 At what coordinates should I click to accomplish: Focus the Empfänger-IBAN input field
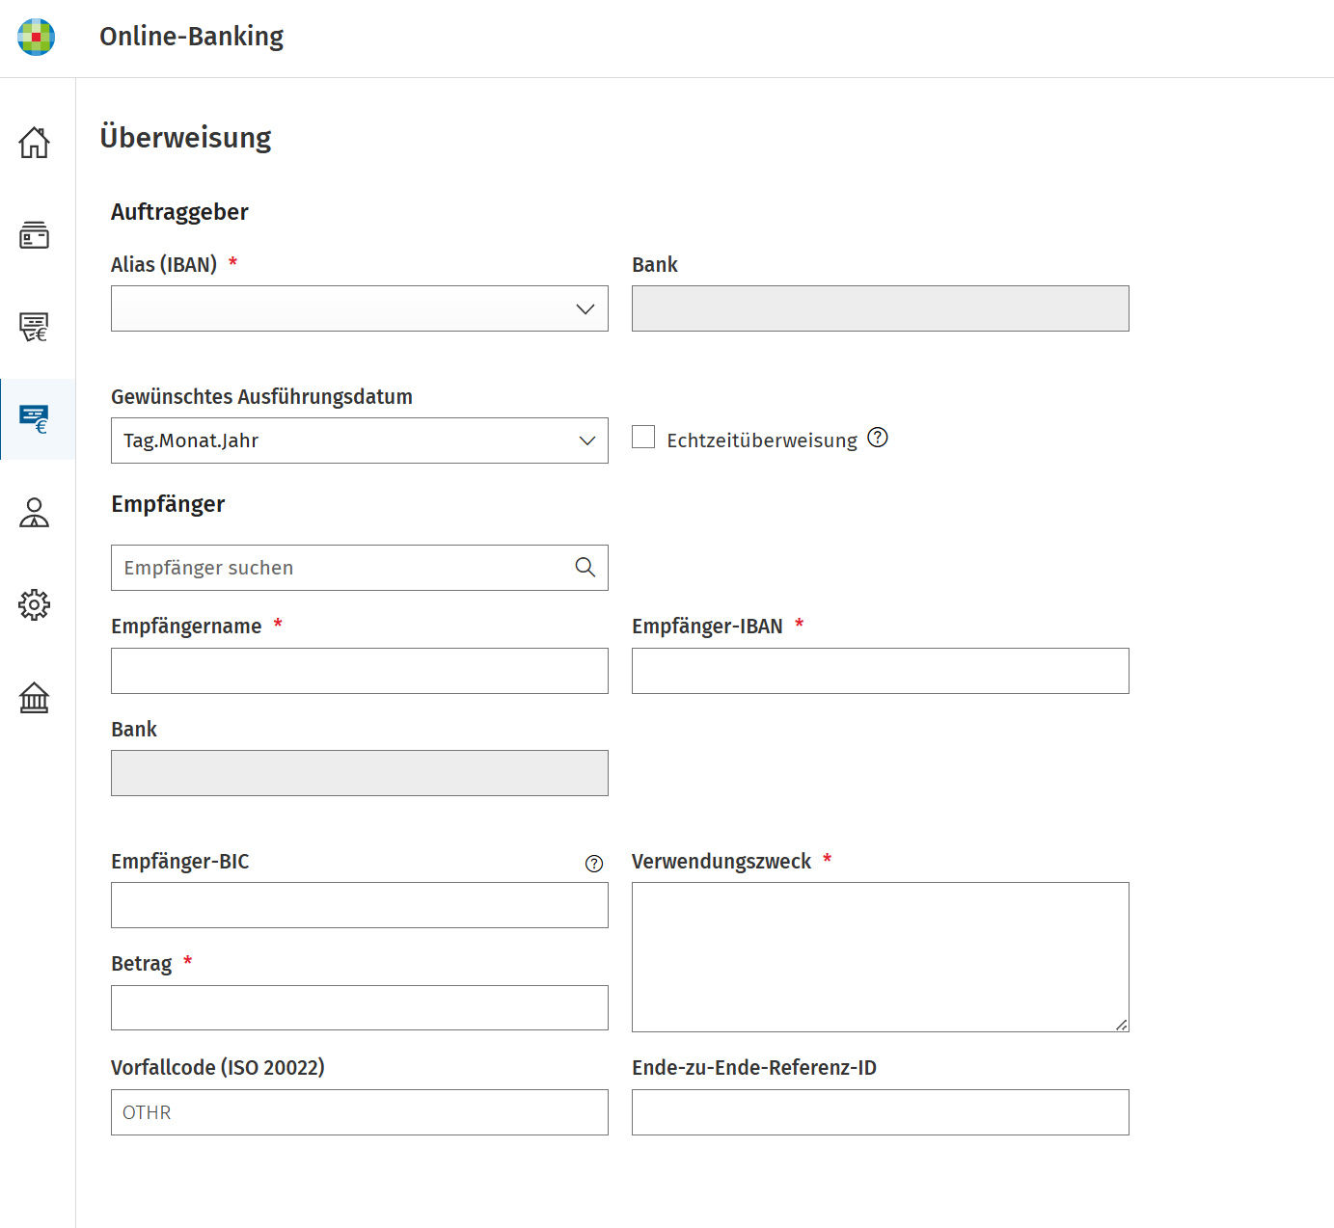881,671
